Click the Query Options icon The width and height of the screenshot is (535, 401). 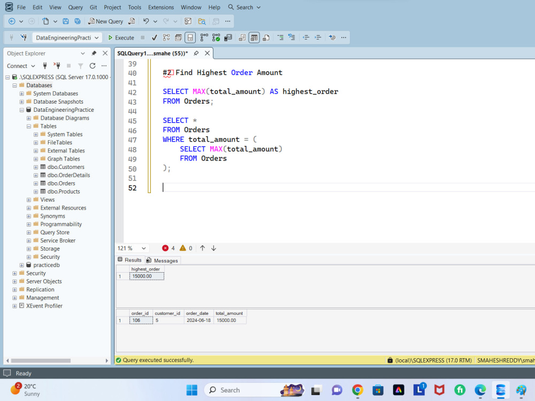(x=178, y=37)
